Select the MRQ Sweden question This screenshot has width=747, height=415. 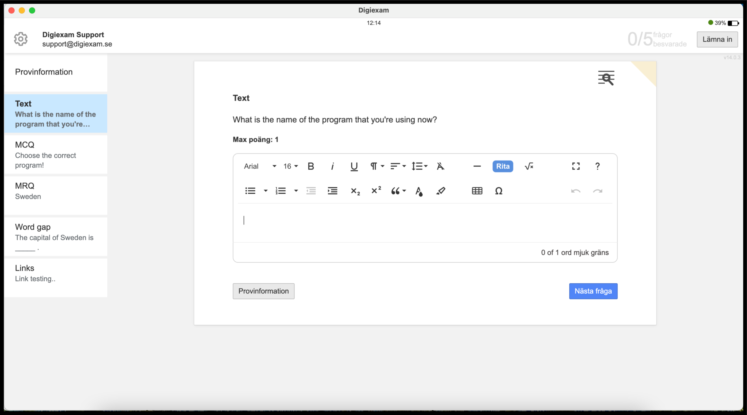click(56, 196)
